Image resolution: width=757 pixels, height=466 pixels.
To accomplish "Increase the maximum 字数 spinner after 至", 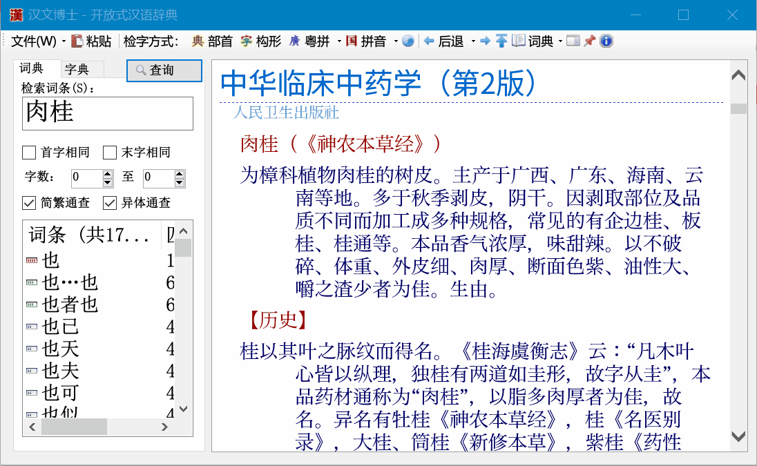I will [x=180, y=174].
